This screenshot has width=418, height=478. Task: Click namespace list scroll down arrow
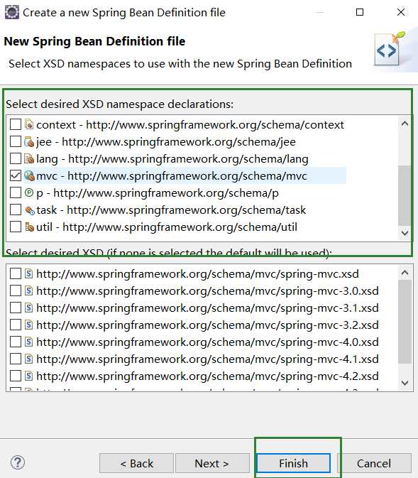(x=405, y=233)
